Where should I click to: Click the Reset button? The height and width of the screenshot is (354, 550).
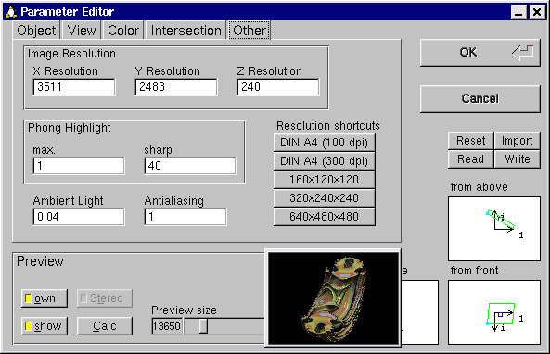[x=471, y=141]
